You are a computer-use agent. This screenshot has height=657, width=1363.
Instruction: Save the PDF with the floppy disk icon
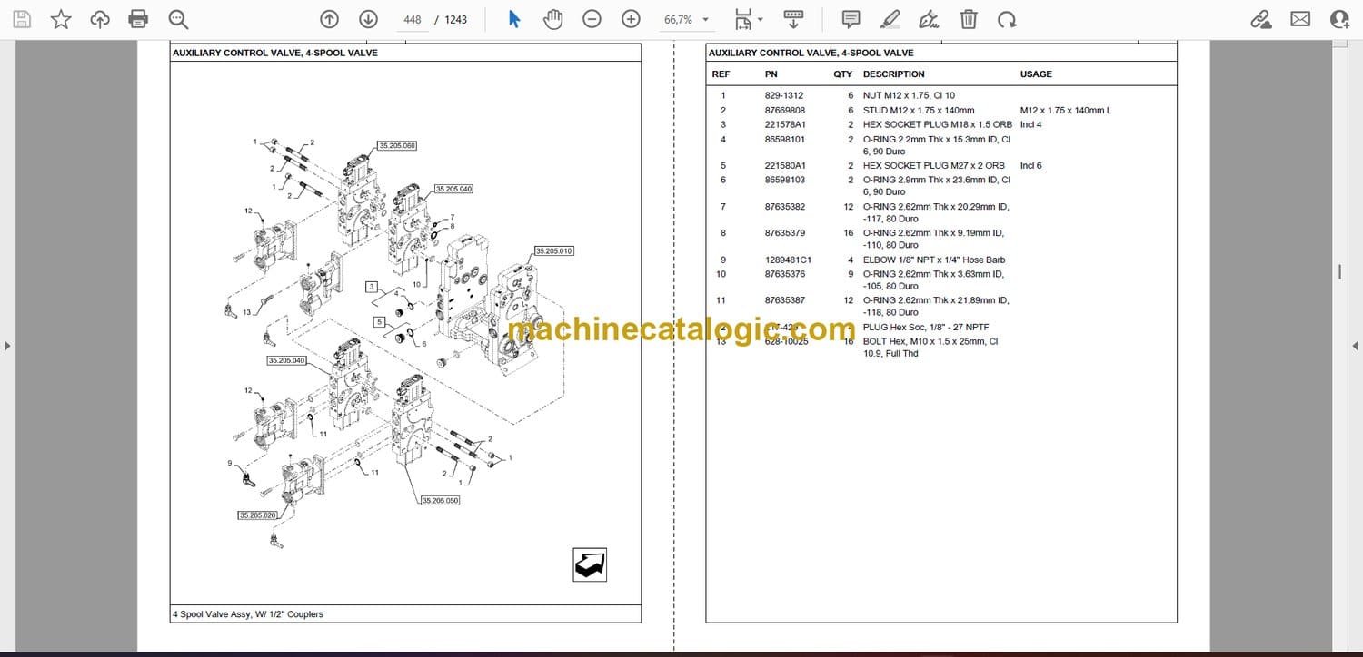pos(22,19)
